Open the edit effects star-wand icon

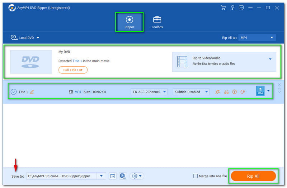tap(217, 92)
